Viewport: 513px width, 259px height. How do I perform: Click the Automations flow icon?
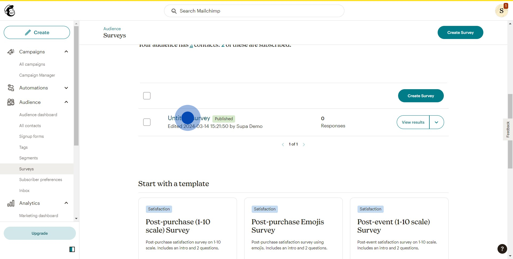pos(11,88)
